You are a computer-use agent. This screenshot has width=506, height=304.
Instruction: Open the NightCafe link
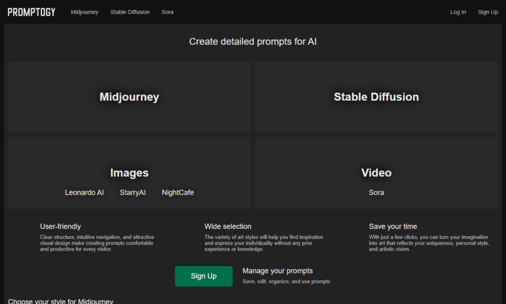[178, 192]
